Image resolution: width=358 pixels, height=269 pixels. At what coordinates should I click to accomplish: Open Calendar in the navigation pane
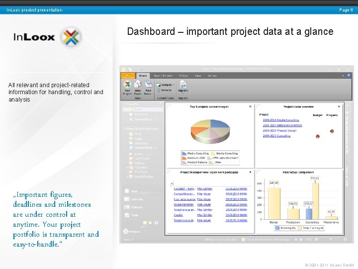coord(134,199)
